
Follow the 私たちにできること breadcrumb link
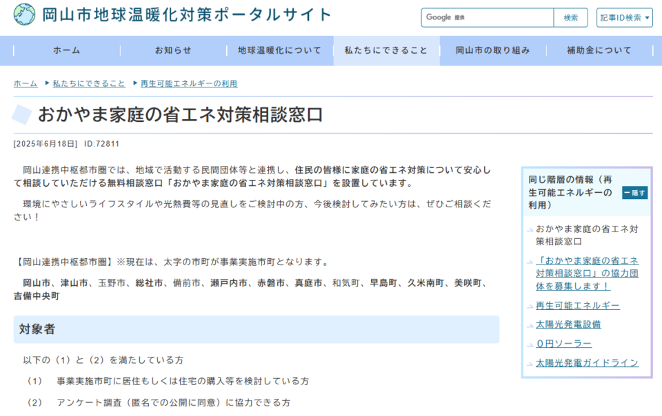tap(89, 83)
